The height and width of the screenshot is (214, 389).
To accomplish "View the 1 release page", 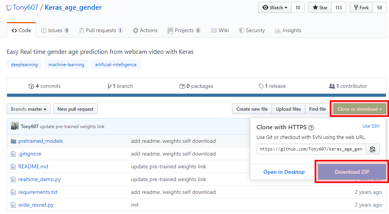I will pyautogui.click(x=272, y=86).
